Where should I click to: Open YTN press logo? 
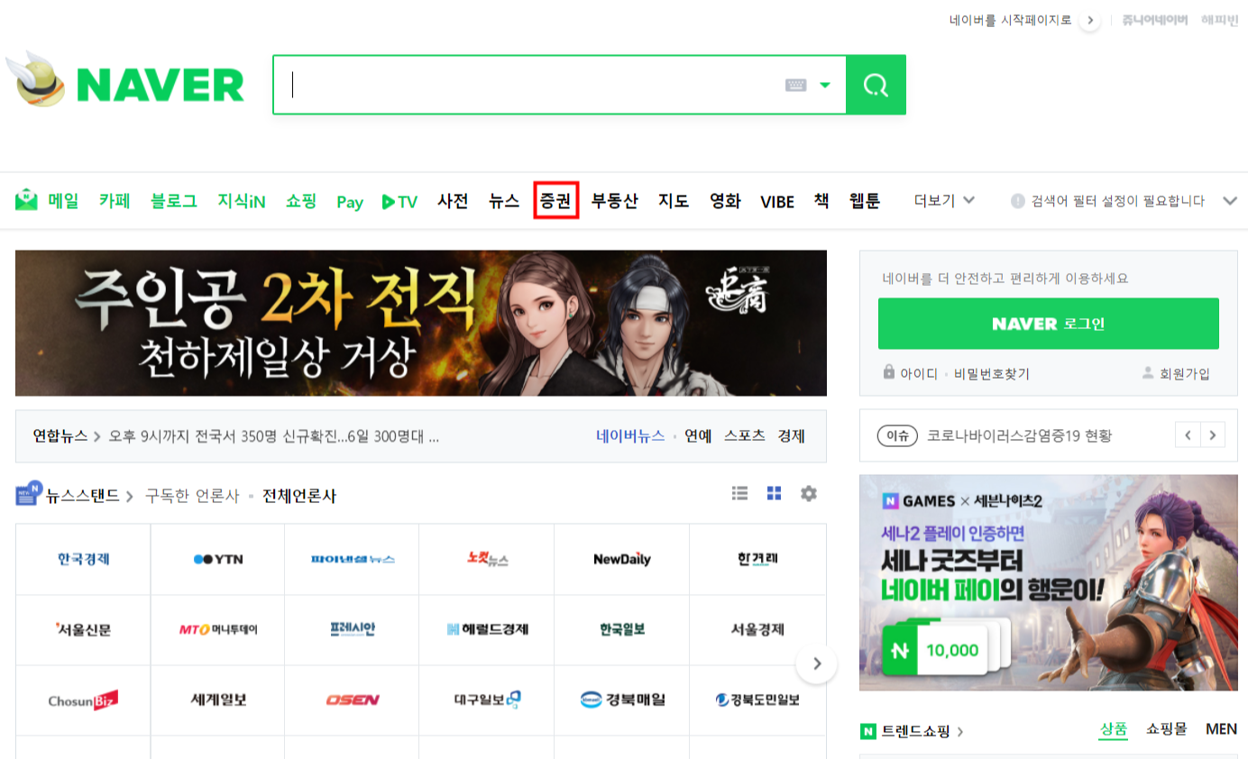click(217, 559)
